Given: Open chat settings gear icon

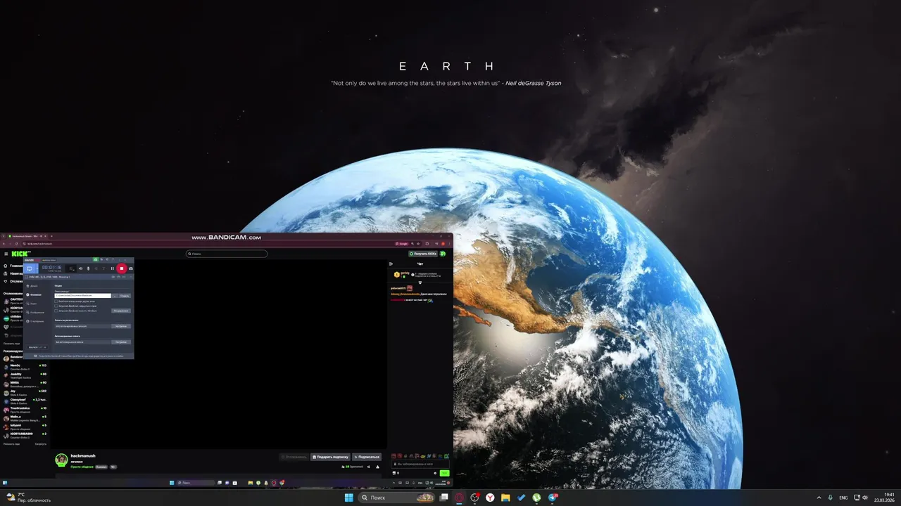Looking at the screenshot, I should pos(435,473).
